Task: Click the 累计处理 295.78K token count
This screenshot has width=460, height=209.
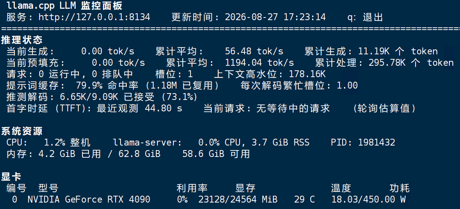Action: [411, 63]
